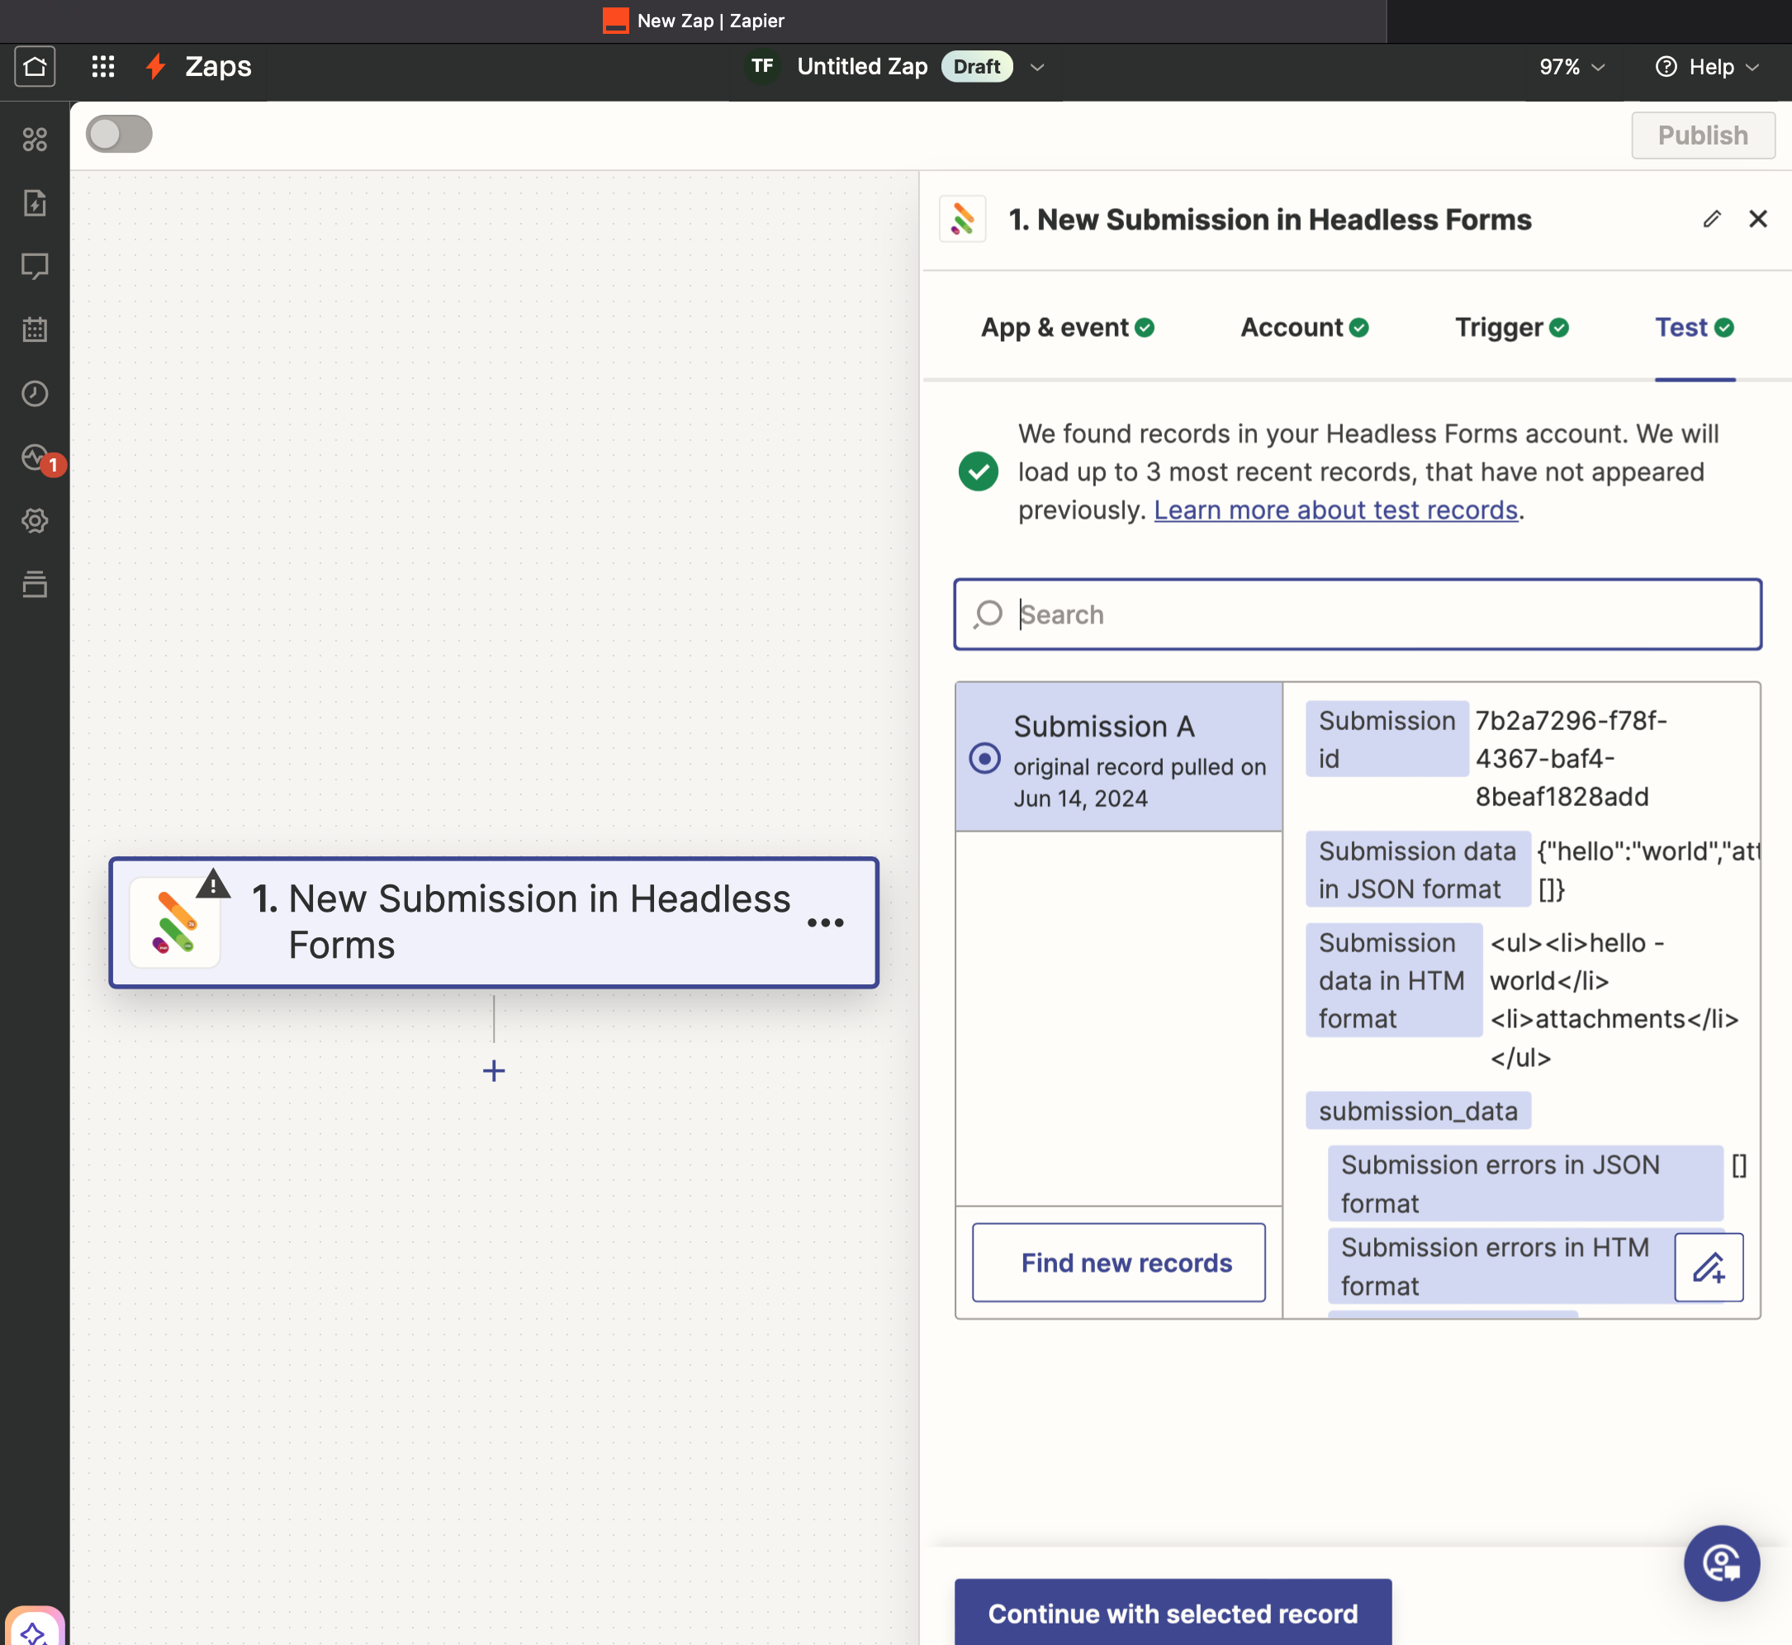The image size is (1792, 1645).
Task: Click the search magnifier icon
Action: [988, 614]
